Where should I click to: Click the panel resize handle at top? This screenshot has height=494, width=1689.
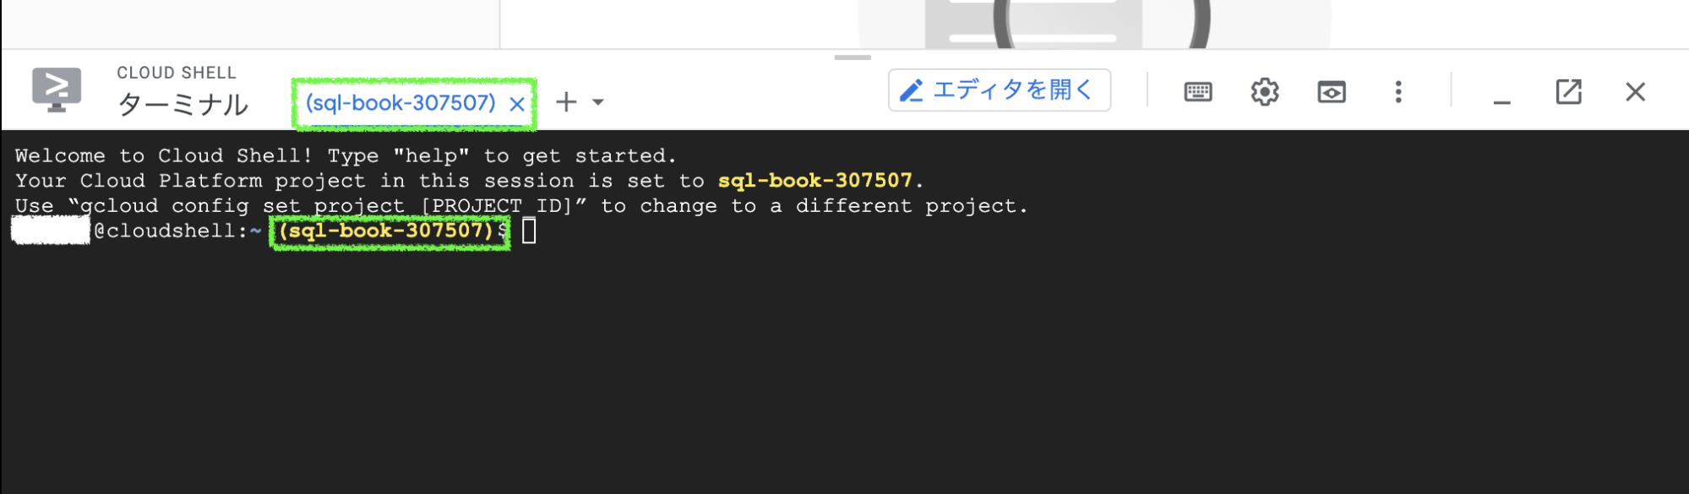point(852,57)
